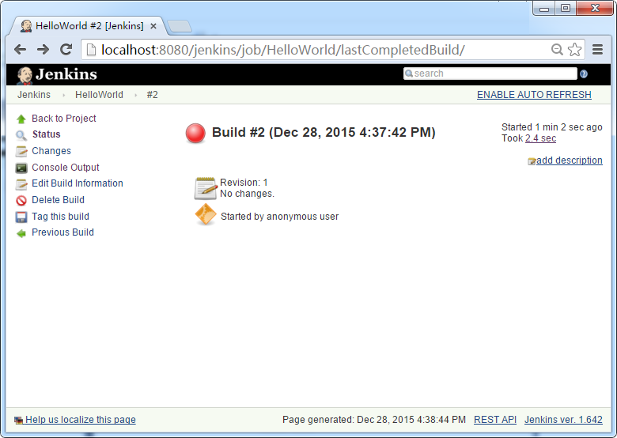Bookmark page with the star icon
The height and width of the screenshot is (438, 617).
tap(574, 50)
